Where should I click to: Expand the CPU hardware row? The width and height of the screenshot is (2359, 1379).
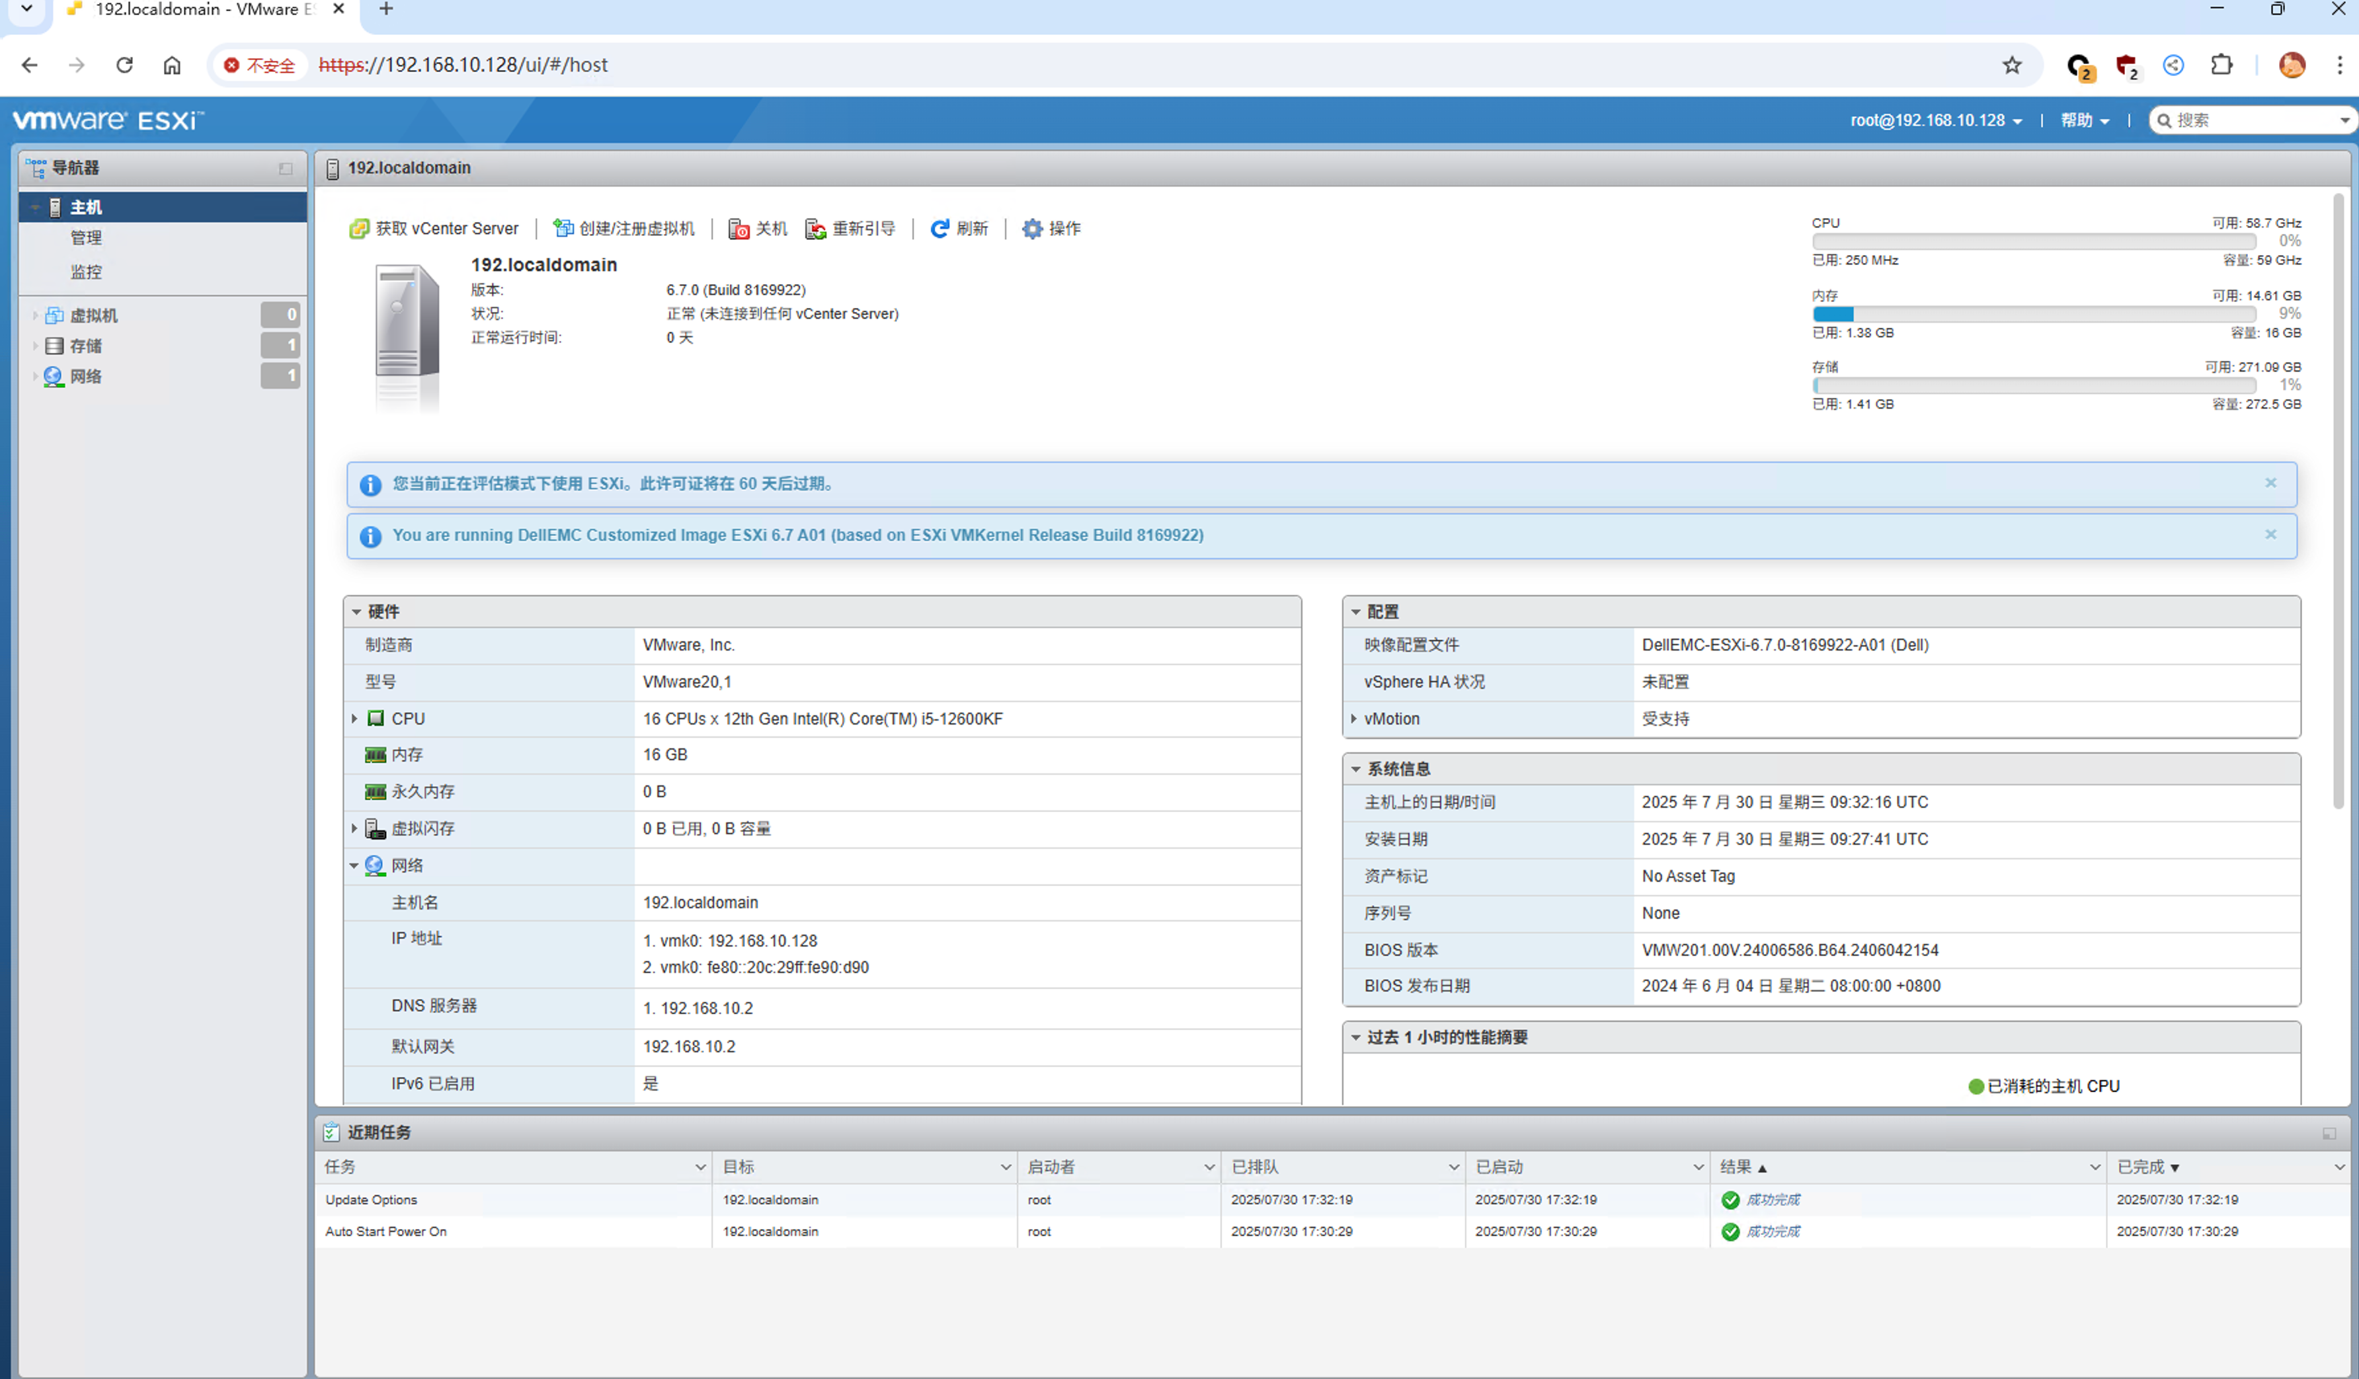355,719
